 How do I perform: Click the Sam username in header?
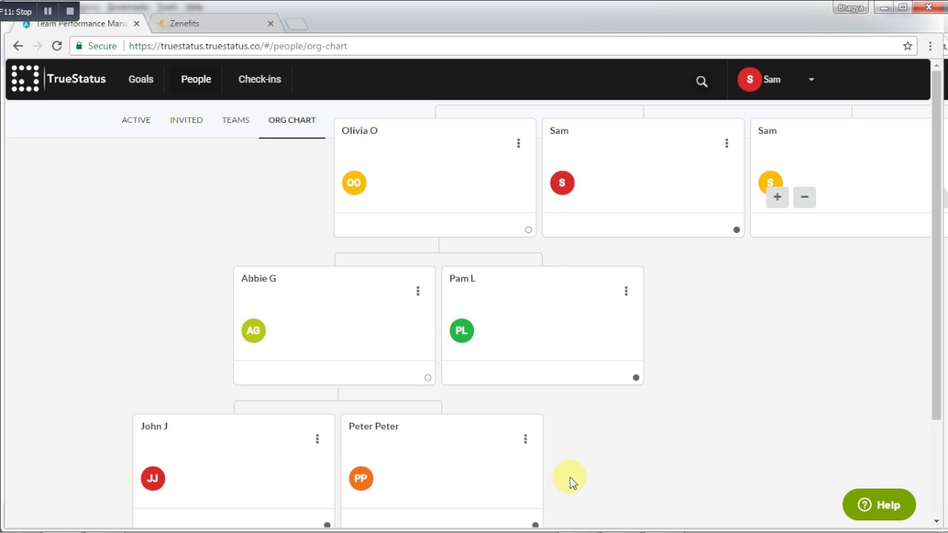point(772,79)
